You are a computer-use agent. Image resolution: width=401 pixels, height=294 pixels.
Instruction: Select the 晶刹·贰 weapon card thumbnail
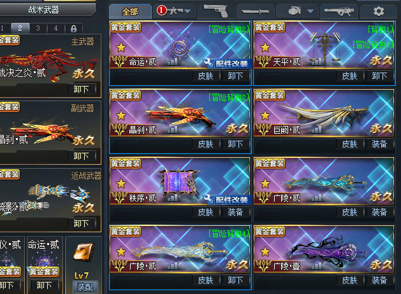point(180,116)
